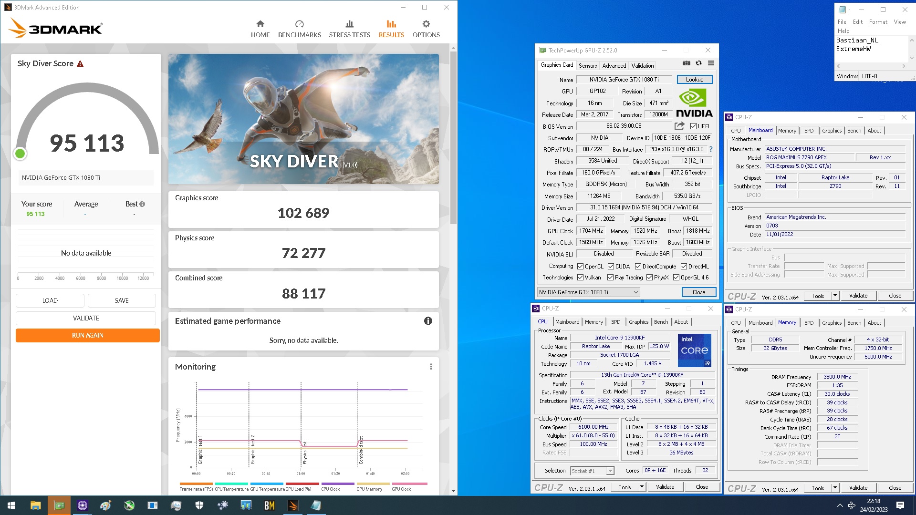Click Lookup button in GPU-Z
The image size is (916, 515).
695,80
